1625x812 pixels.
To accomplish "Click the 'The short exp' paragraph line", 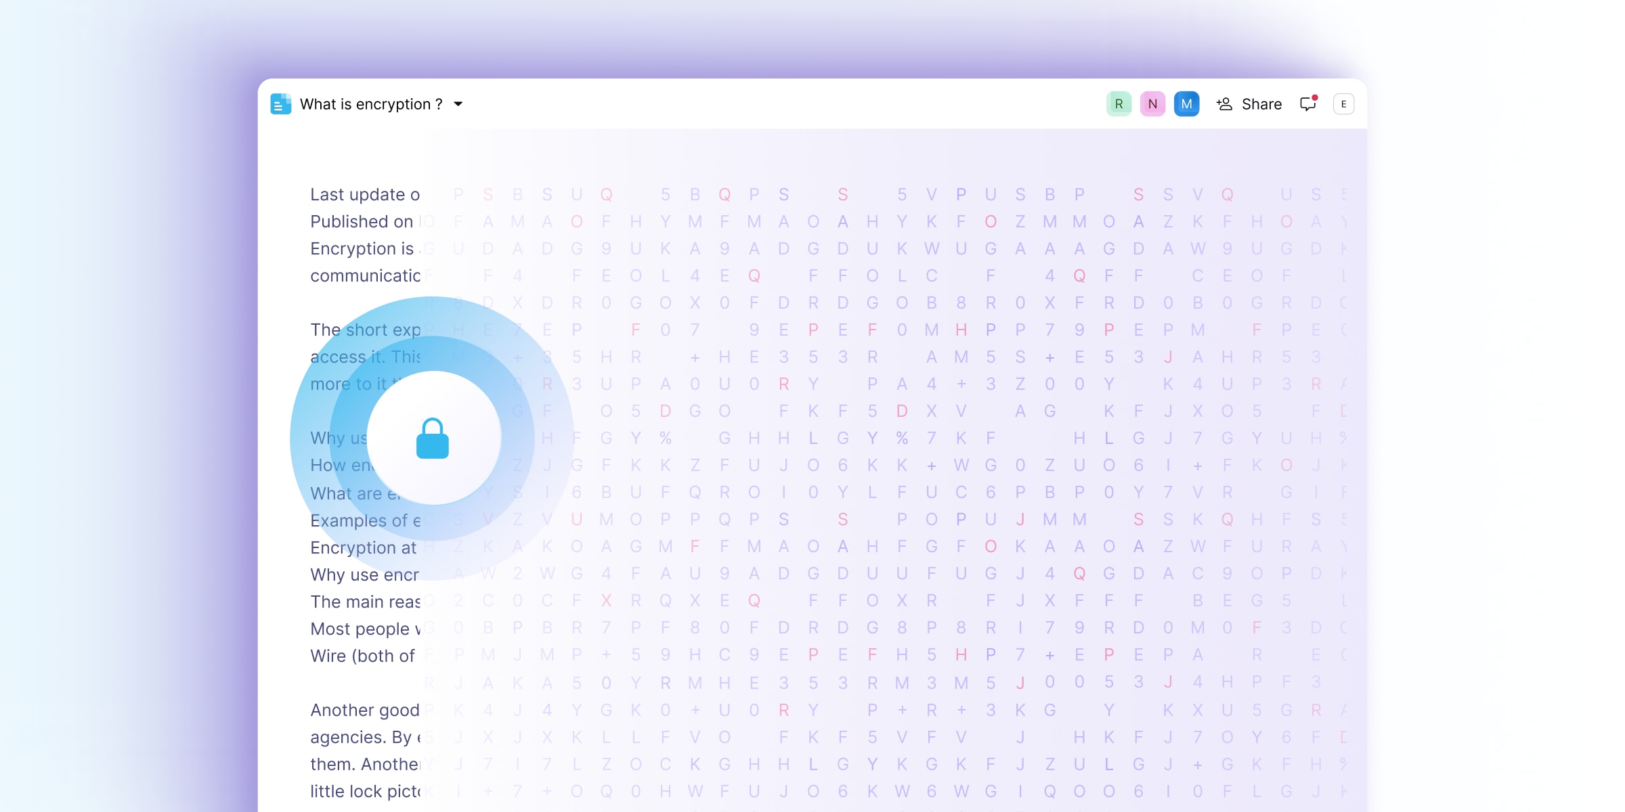I will tap(366, 330).
